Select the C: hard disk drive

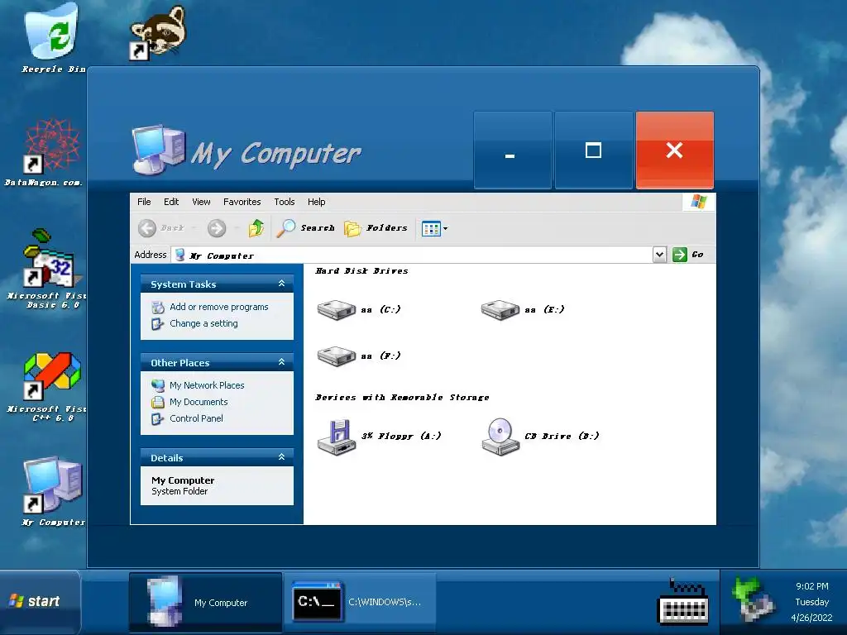pos(359,310)
